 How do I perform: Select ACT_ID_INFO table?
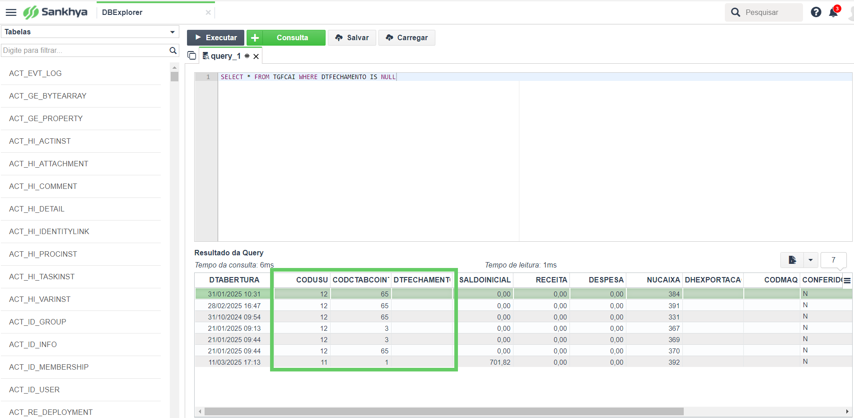point(33,344)
